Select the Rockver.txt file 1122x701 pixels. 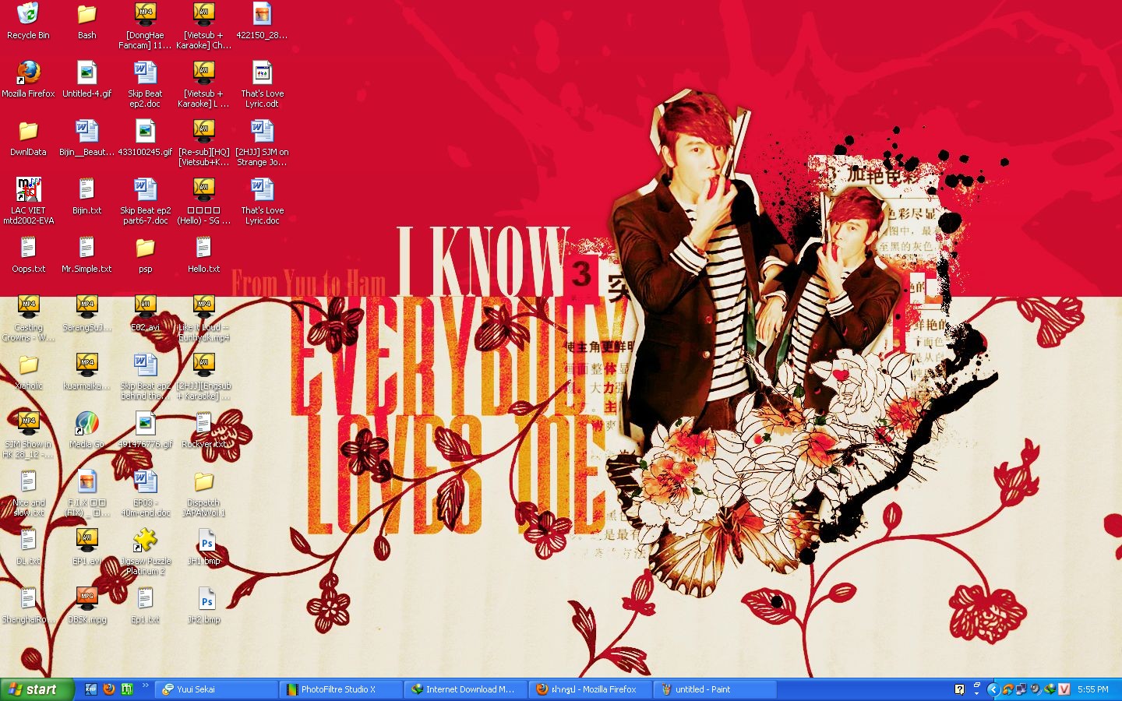[203, 429]
